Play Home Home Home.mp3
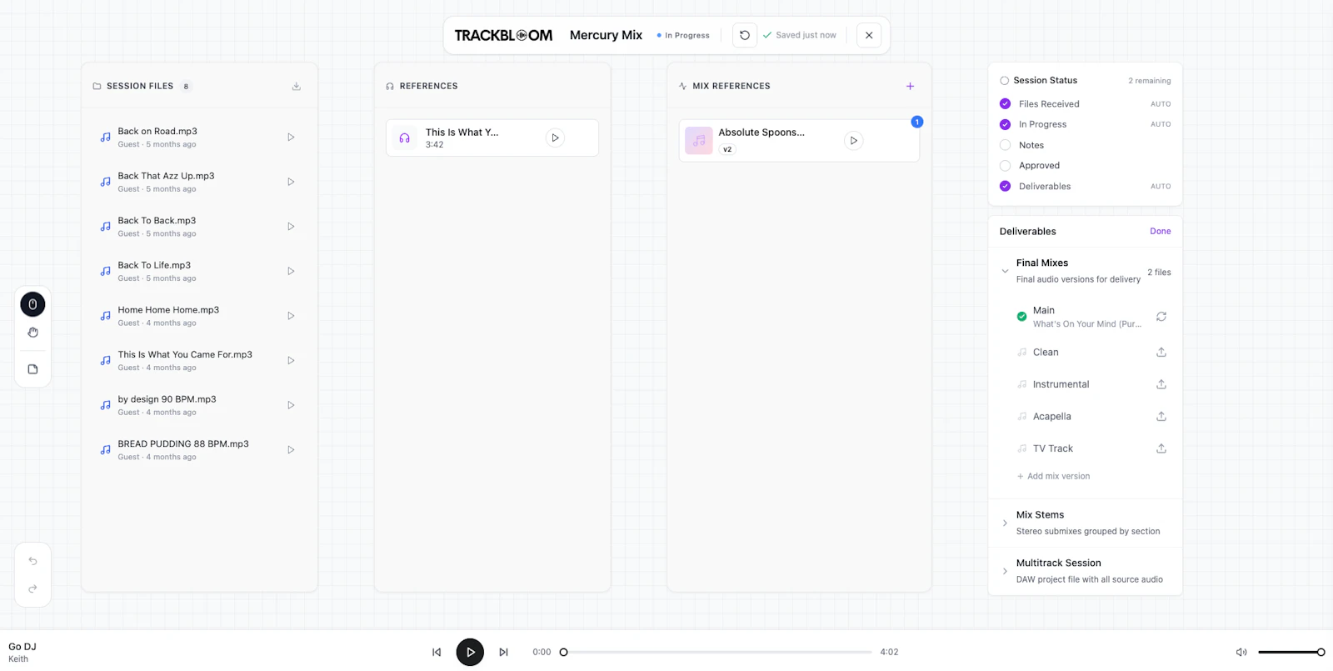The width and height of the screenshot is (1333, 671). click(291, 316)
